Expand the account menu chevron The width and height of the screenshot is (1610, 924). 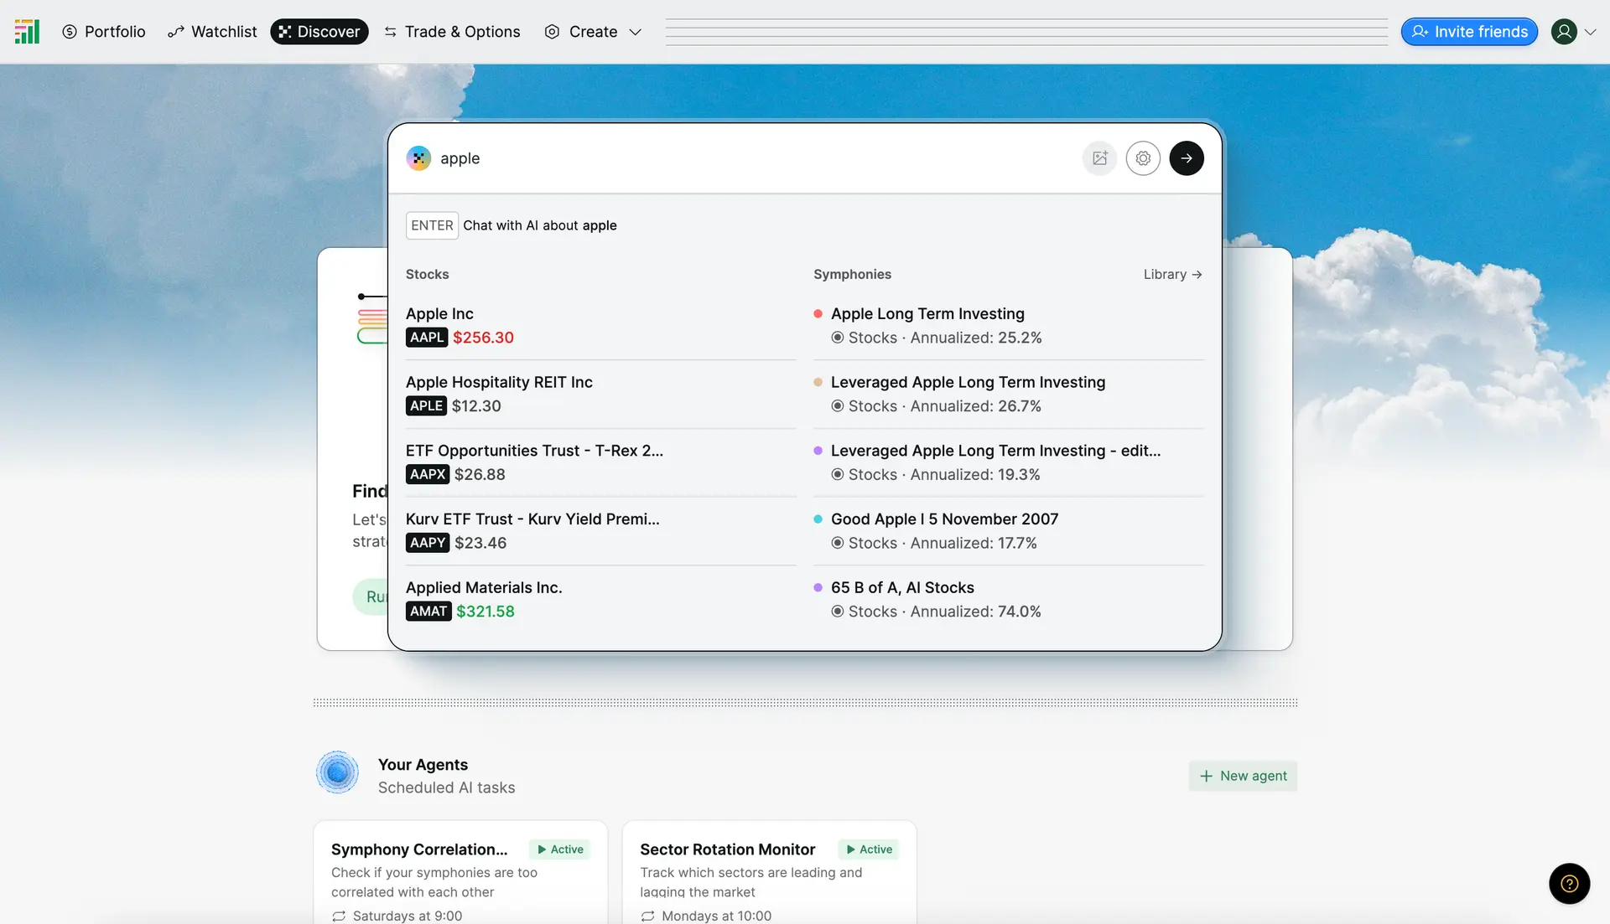tap(1590, 32)
